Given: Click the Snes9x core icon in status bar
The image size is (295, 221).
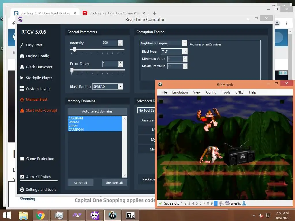Looking at the screenshot, I should tap(227, 203).
